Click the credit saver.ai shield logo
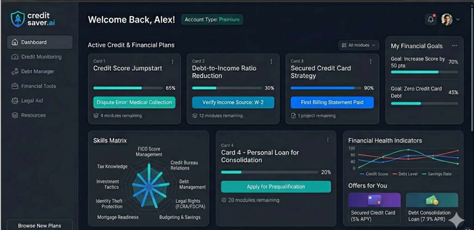The width and height of the screenshot is (474, 230). tap(18, 19)
